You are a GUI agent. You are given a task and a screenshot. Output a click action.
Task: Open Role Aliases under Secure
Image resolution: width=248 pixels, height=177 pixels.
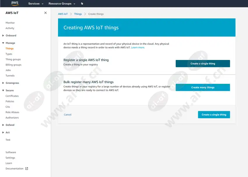point(12,112)
